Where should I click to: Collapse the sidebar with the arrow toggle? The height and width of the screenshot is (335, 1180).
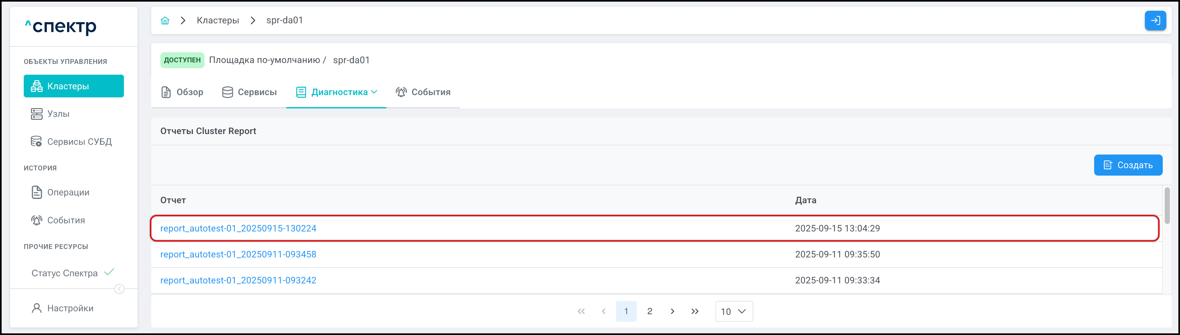coord(119,289)
